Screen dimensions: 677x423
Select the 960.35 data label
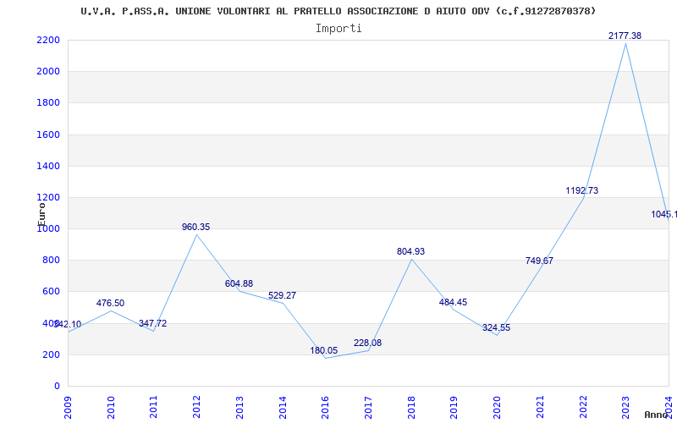click(x=196, y=227)
